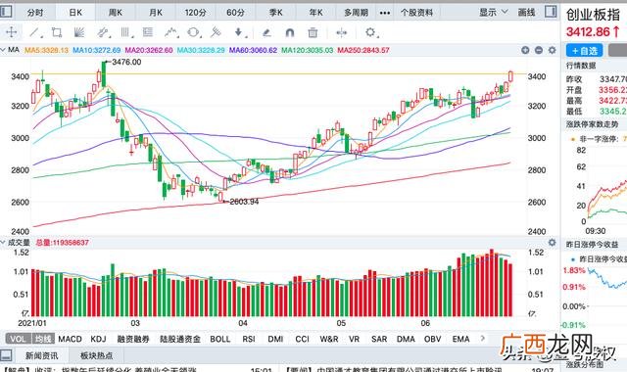Select the line drawing tool
The height and width of the screenshot is (372, 627).
tap(34, 32)
